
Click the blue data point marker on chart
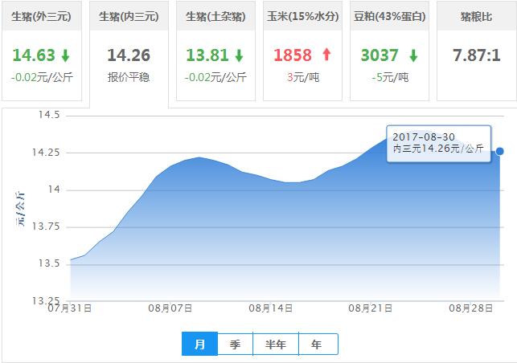(x=500, y=151)
